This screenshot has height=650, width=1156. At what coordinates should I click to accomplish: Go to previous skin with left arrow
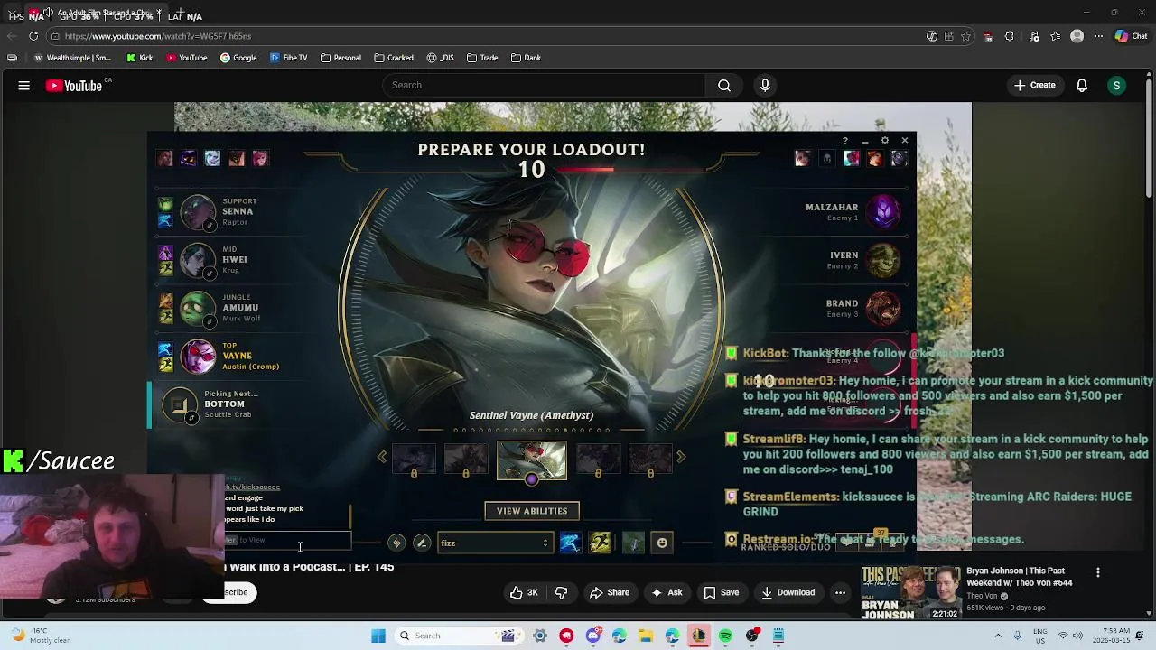pyautogui.click(x=382, y=457)
